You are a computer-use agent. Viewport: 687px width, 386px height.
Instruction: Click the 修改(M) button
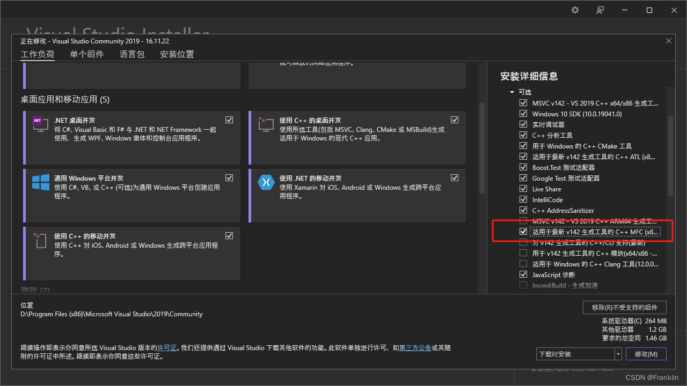646,353
